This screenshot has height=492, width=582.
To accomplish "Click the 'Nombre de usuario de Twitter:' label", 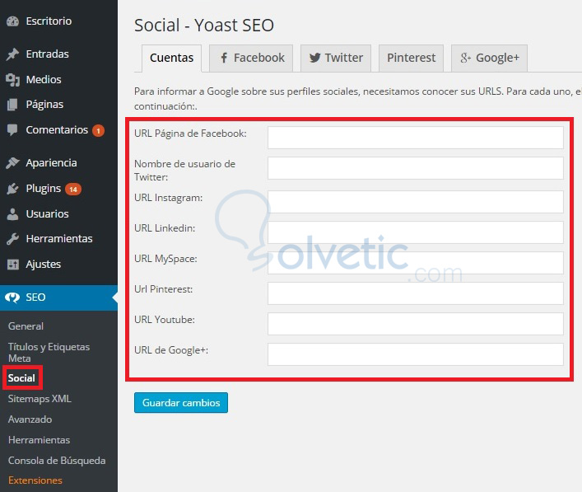I will (185, 171).
